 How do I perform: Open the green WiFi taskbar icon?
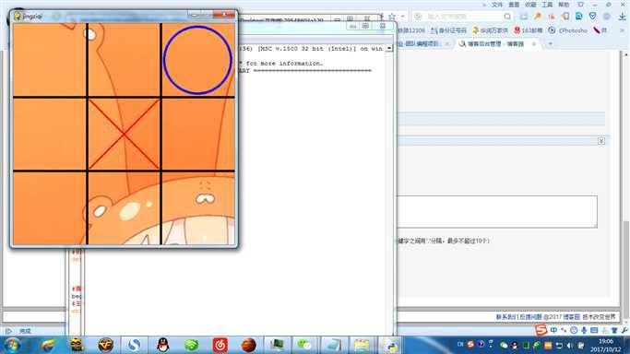(x=191, y=345)
